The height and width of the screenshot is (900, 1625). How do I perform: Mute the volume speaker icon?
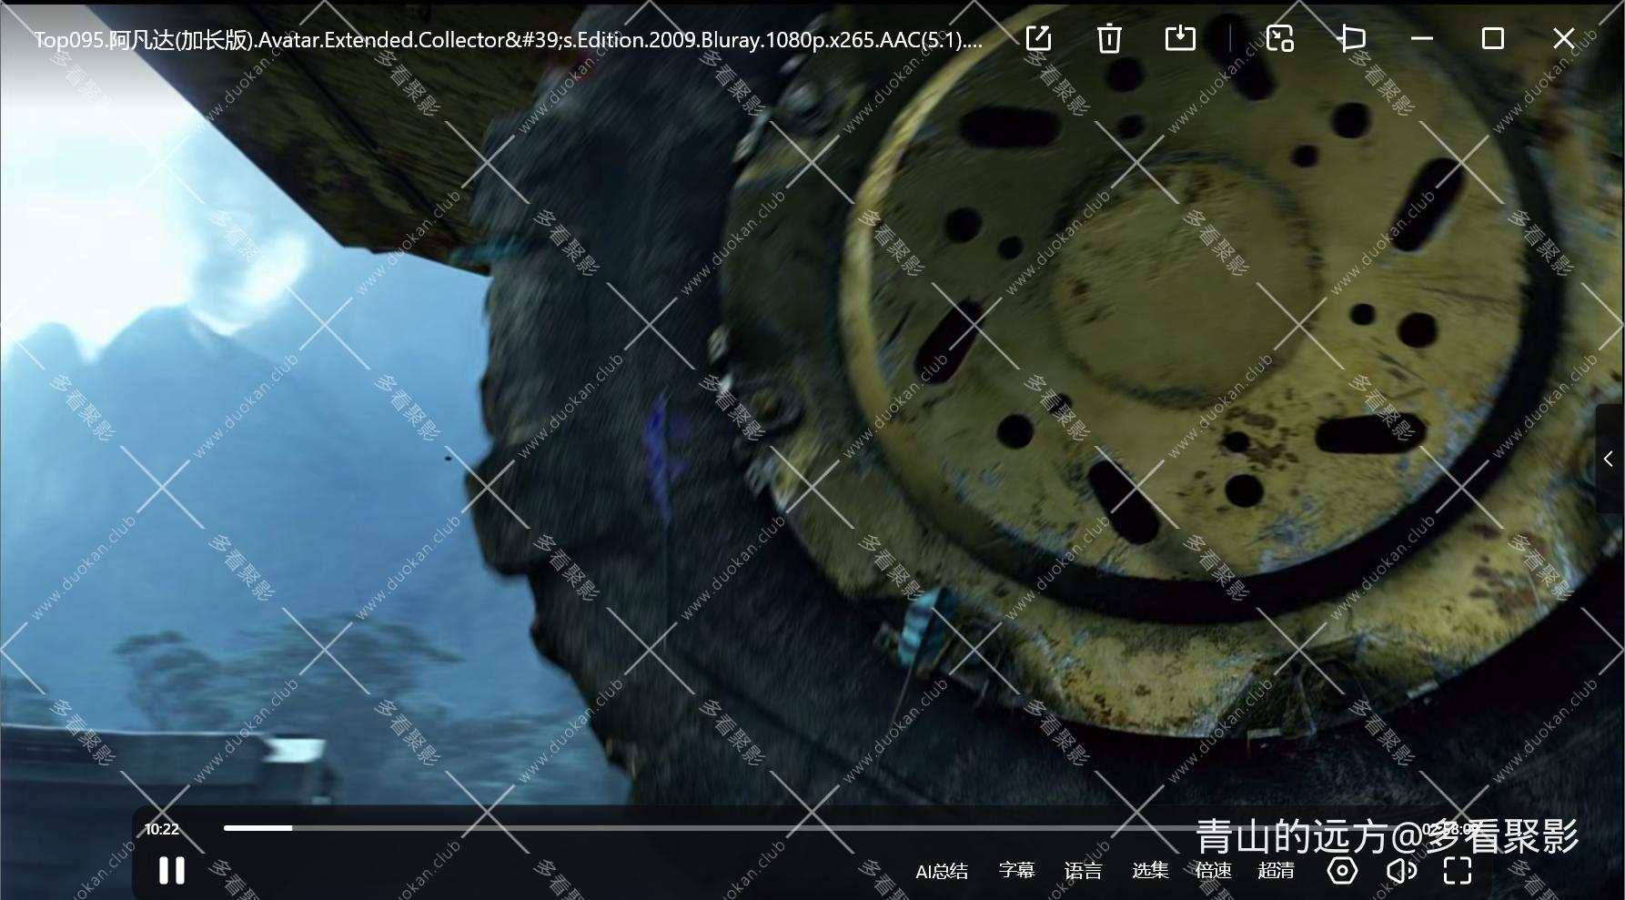(1400, 871)
